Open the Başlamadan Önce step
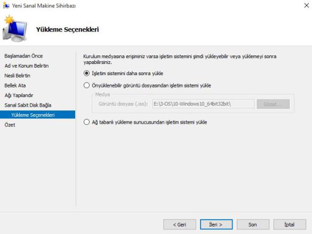Screen dimensions: 312x234 (23, 56)
